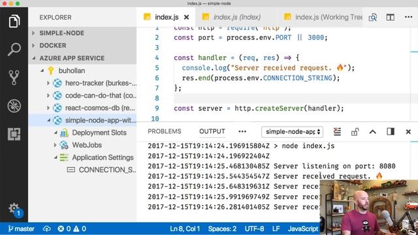Image resolution: width=418 pixels, height=235 pixels.
Task: Collapse the Application Settings node arrow
Action: (x=56, y=157)
